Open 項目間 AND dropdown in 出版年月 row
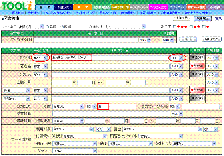 212,83
